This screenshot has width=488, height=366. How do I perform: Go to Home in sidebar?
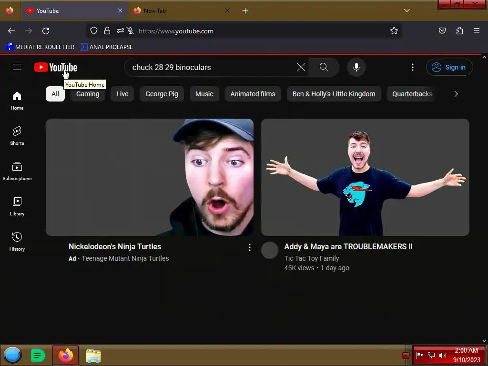point(17,101)
